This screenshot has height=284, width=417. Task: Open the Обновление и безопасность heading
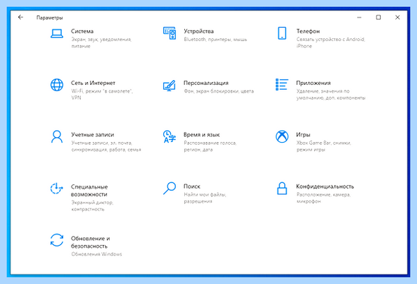coord(90,242)
